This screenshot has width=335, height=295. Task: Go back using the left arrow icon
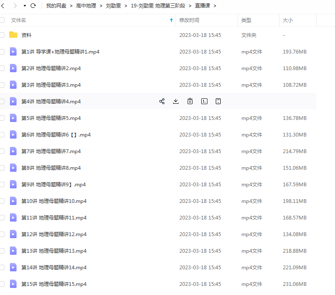(x=3, y=6)
